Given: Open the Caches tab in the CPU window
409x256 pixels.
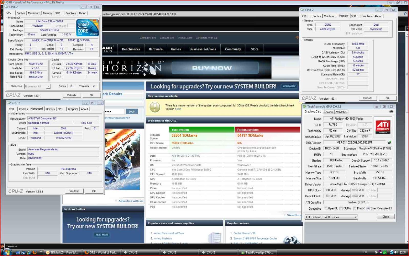Looking at the screenshot, I should (x=21, y=13).
